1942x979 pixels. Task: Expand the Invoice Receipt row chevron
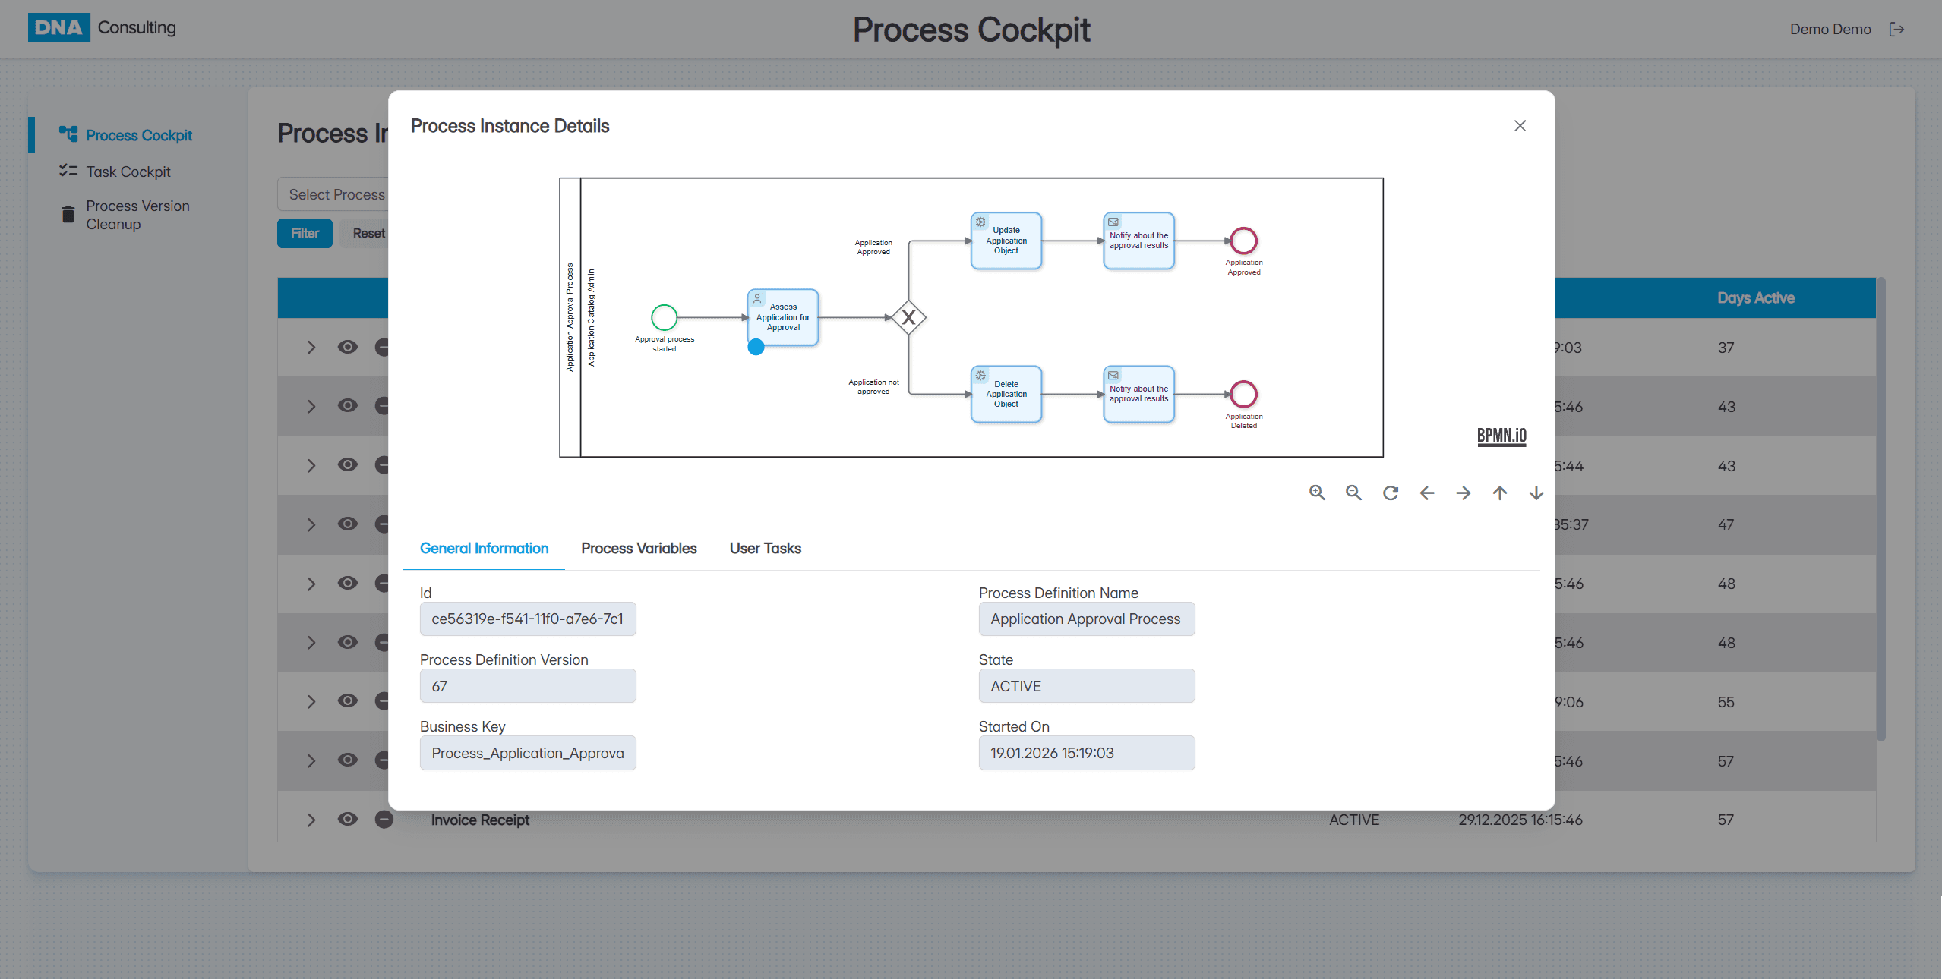311,820
